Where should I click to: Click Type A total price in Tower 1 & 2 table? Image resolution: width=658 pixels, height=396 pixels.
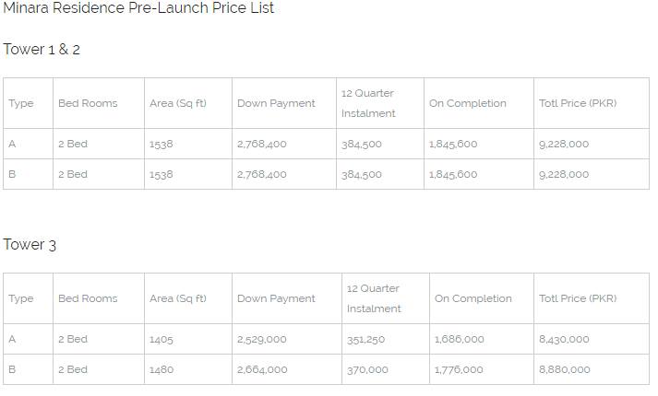[x=564, y=145]
